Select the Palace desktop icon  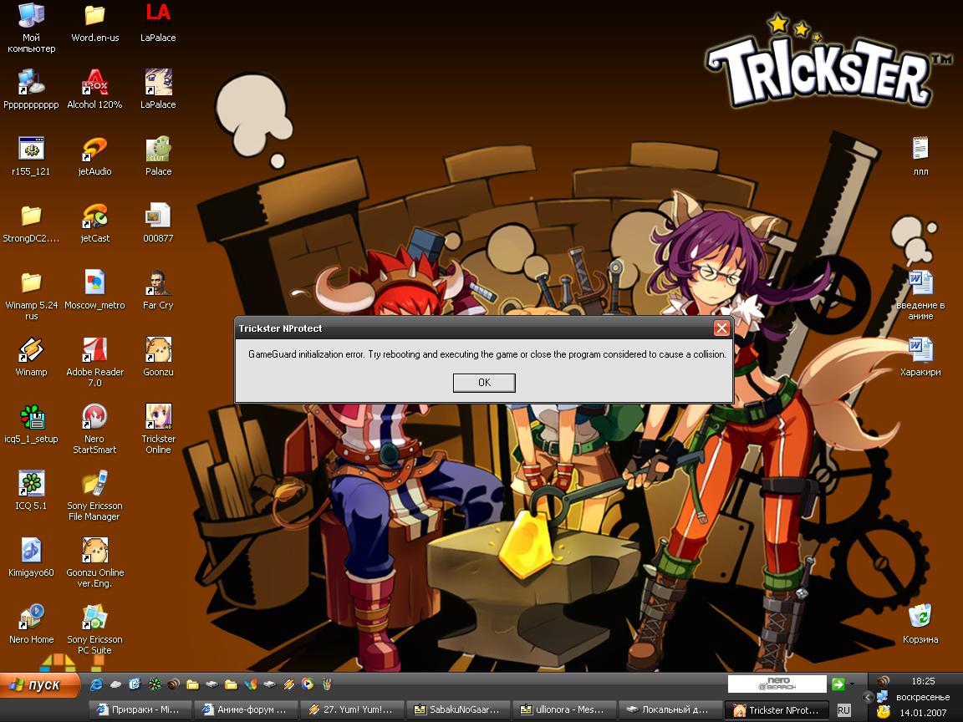coord(159,156)
